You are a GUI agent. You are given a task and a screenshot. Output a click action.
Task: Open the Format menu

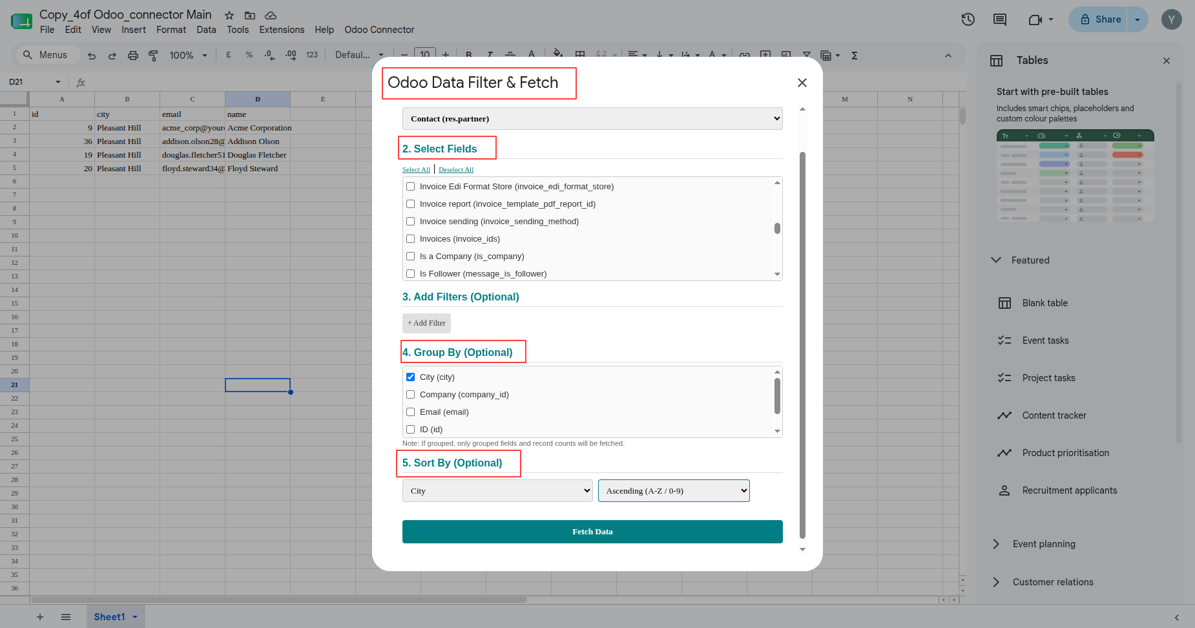[171, 30]
